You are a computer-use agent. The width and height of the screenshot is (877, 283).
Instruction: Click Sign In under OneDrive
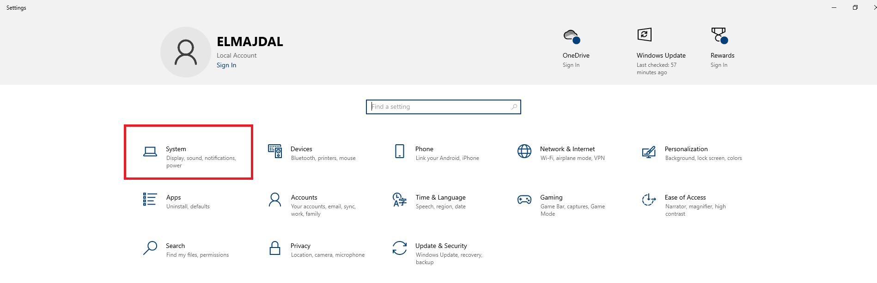click(571, 65)
